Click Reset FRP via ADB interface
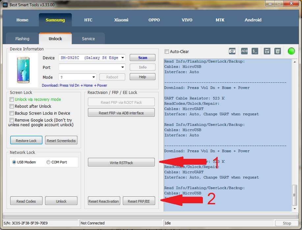Viewport: 302px width, 230px height. [x=121, y=112]
